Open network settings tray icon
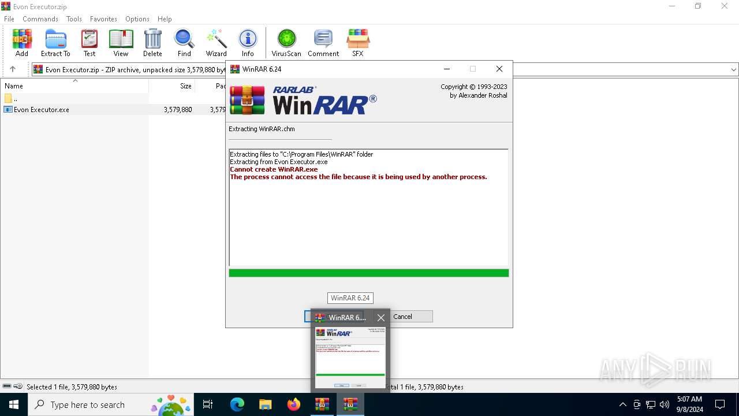739x416 pixels. click(651, 404)
